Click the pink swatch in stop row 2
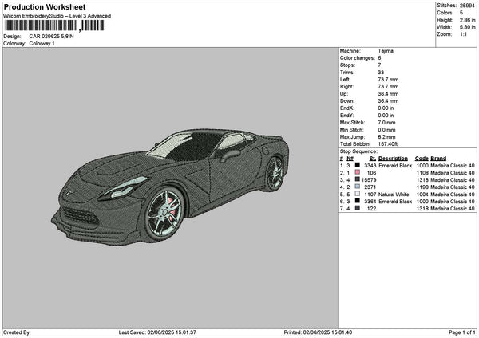The image size is (479, 338). point(358,172)
